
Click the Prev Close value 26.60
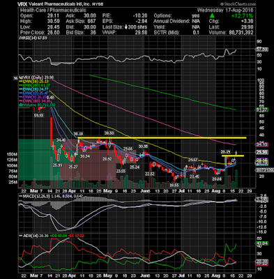click(x=54, y=32)
